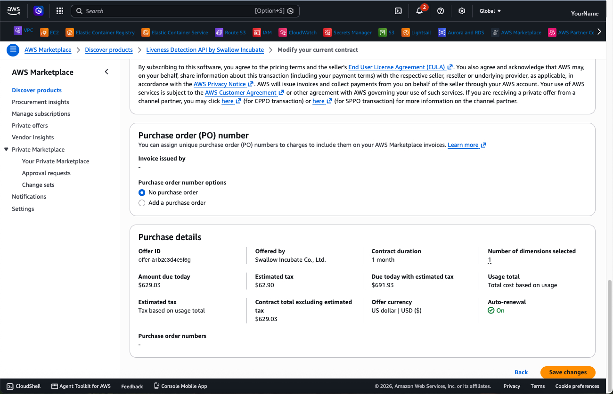Toggle the hamburger navigation menu button
The height and width of the screenshot is (394, 613).
coord(13,49)
